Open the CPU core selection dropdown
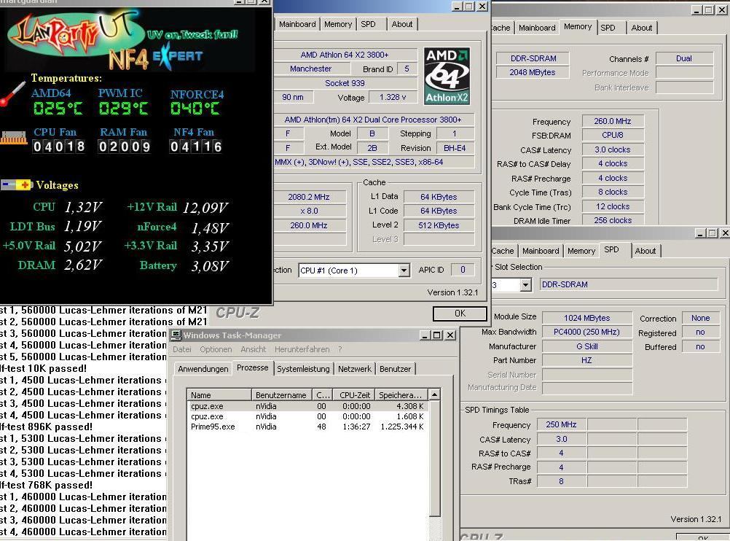Image resolution: width=730 pixels, height=541 pixels. click(404, 270)
